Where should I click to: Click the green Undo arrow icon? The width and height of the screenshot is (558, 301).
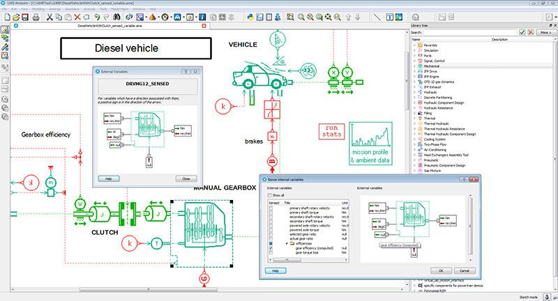click(x=97, y=17)
